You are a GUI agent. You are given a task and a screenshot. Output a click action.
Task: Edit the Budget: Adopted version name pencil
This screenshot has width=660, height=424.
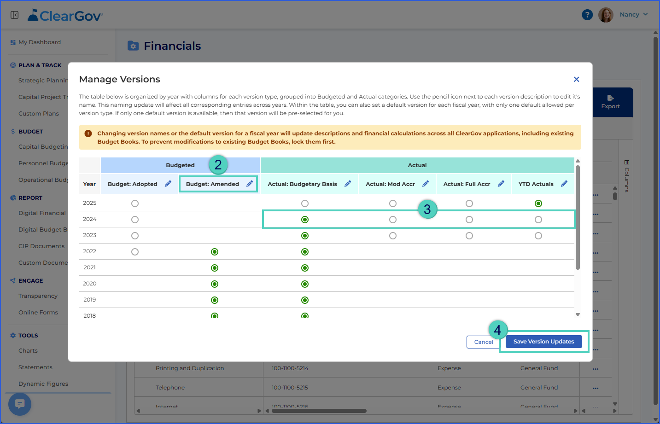(x=168, y=184)
